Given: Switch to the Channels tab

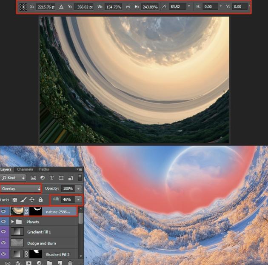Looking at the screenshot, I should pos(25,169).
